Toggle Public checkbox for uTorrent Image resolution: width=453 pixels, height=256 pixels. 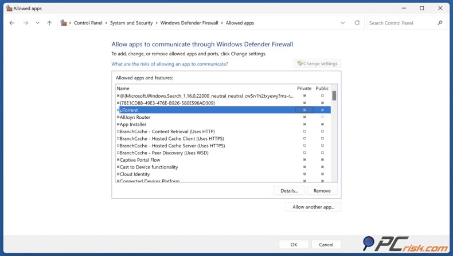pyautogui.click(x=322, y=110)
